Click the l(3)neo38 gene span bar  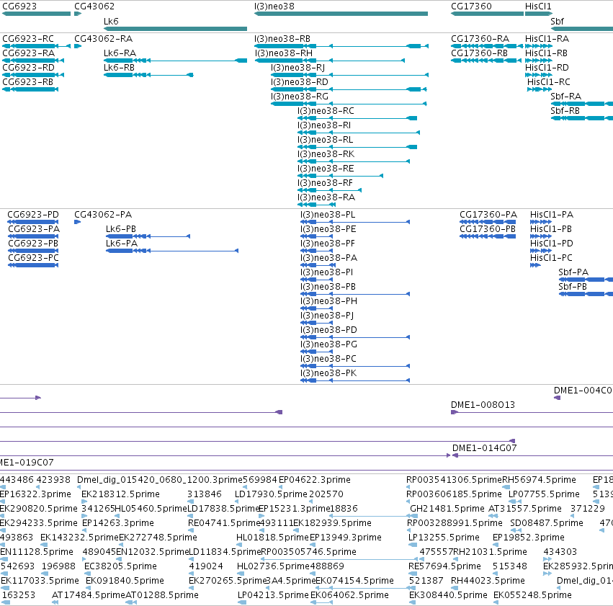point(341,14)
